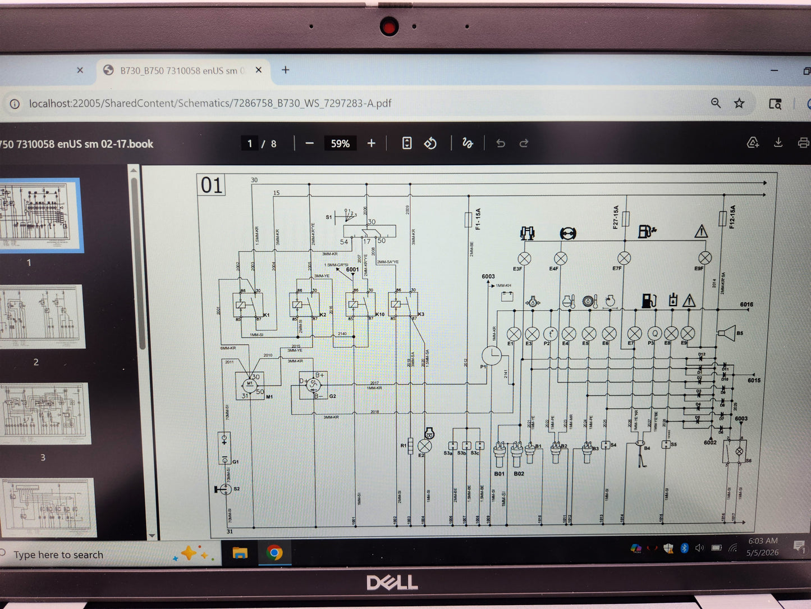This screenshot has height=609, width=811.
Task: Click the '6016' connector label
Action: pos(746,304)
